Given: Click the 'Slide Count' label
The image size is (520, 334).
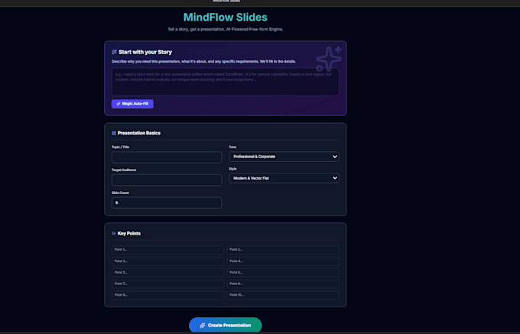Looking at the screenshot, I should 120,193.
